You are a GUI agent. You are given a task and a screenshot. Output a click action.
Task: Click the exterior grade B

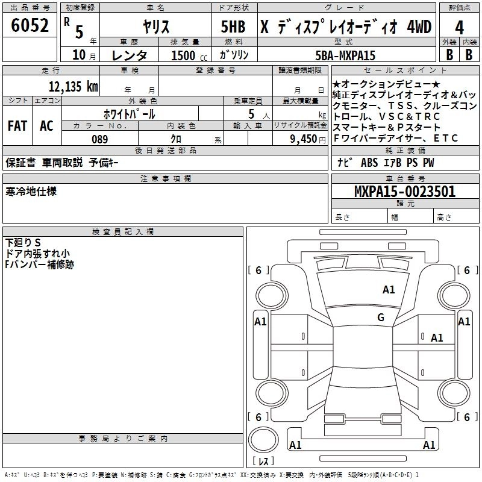click(x=449, y=55)
